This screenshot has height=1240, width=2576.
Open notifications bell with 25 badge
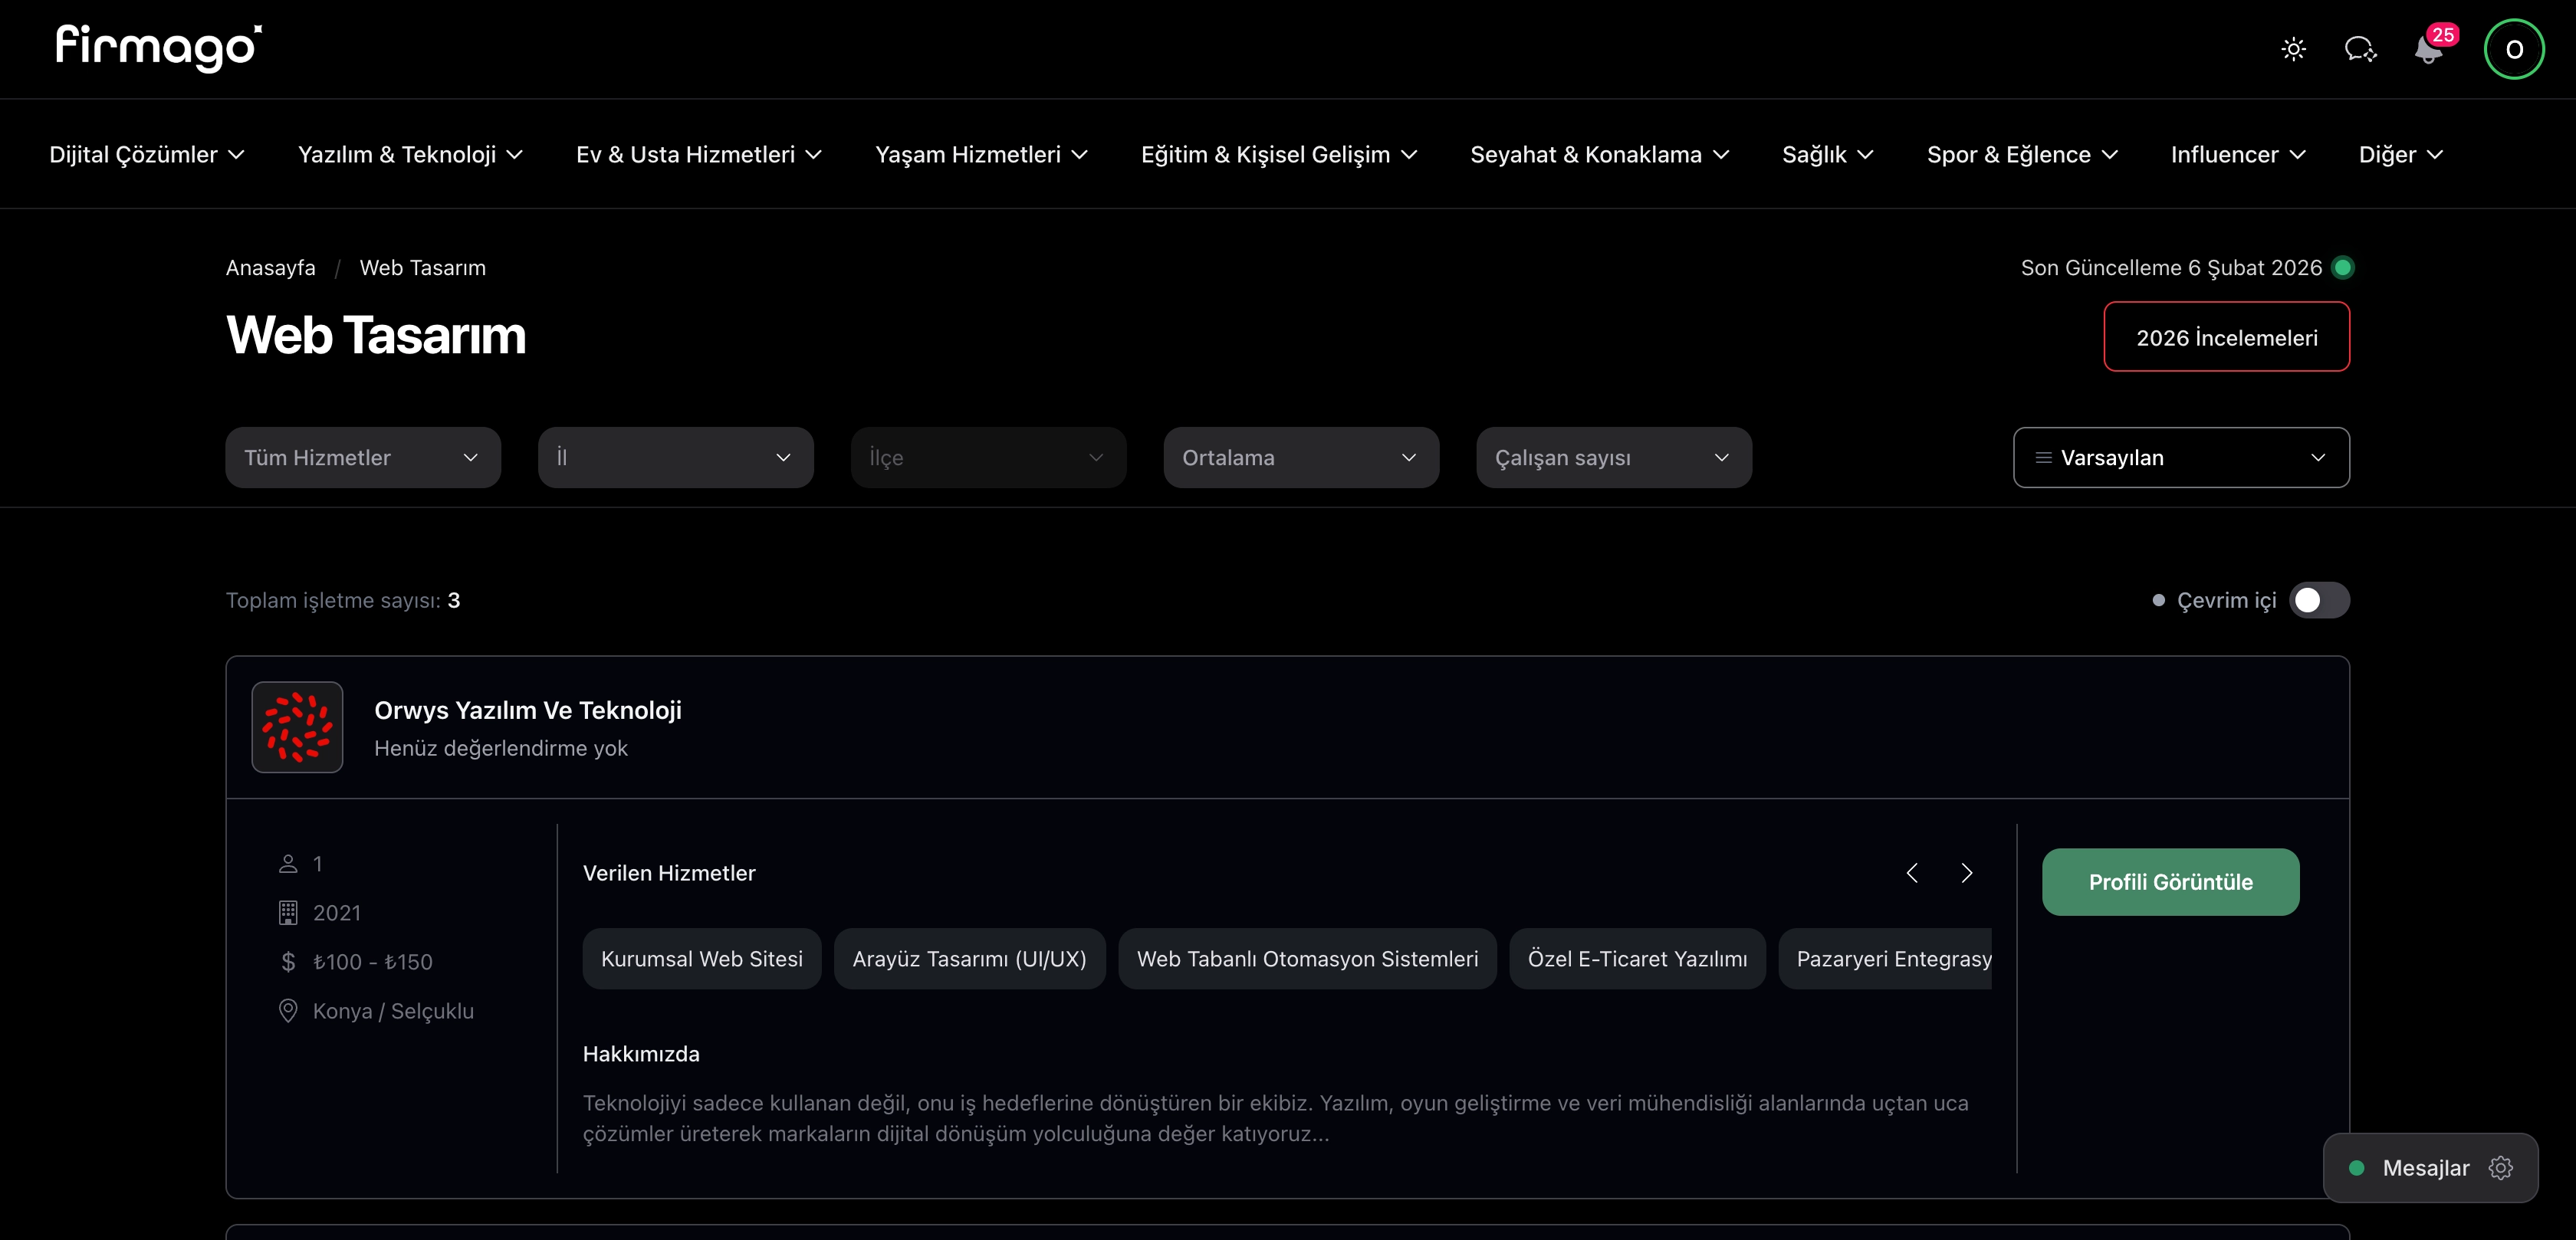pos(2428,49)
